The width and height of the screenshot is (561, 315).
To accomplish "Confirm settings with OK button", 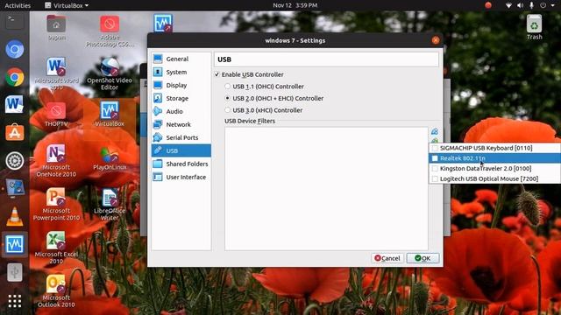I will 423,258.
